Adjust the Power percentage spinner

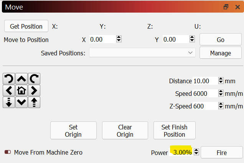tap(196, 152)
